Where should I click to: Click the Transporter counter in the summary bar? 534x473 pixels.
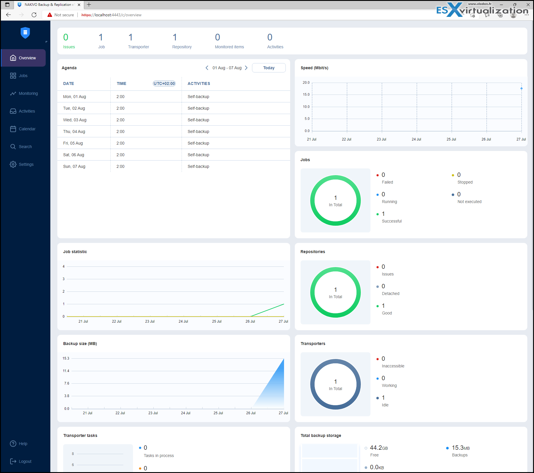139,41
